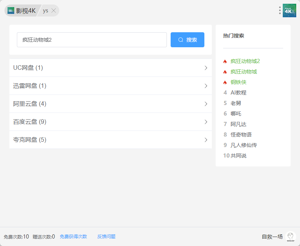Click the 4K app logo top right
This screenshot has height=246, width=300.
point(289,10)
